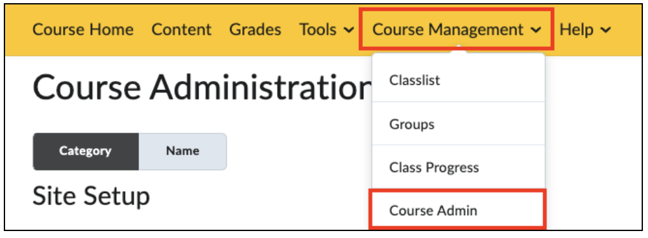
Task: Click the down chevron beside Help
Action: click(606, 30)
